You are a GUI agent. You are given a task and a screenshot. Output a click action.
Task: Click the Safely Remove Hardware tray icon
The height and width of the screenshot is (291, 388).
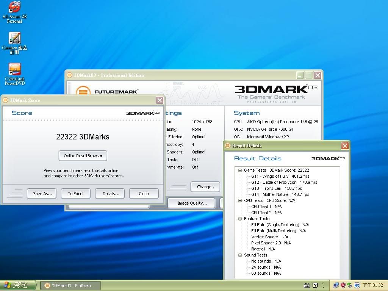(350, 285)
